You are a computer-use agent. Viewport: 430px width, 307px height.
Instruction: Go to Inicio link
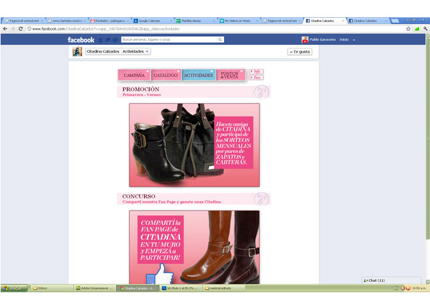pos(344,40)
